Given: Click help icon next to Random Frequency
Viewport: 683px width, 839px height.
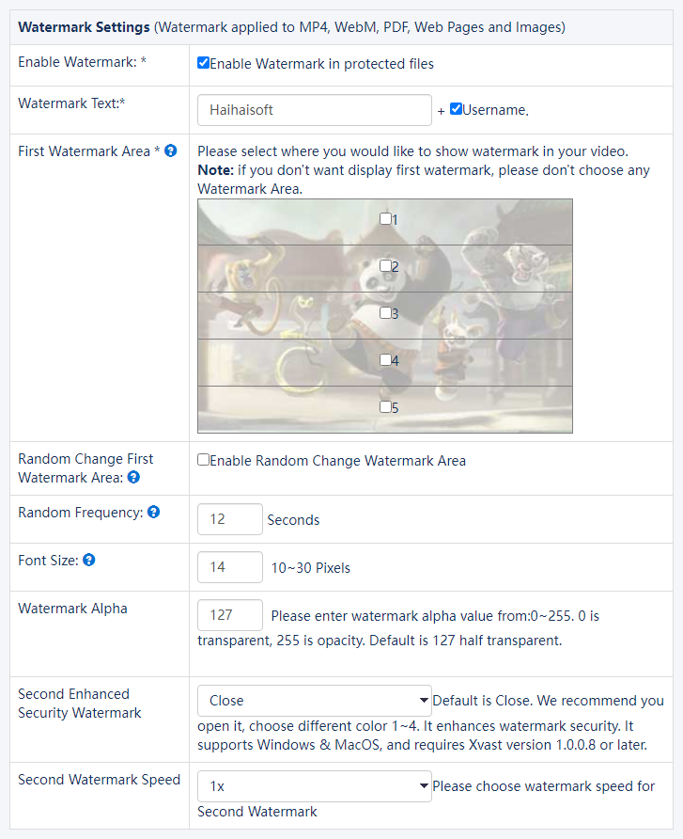Looking at the screenshot, I should [x=153, y=513].
